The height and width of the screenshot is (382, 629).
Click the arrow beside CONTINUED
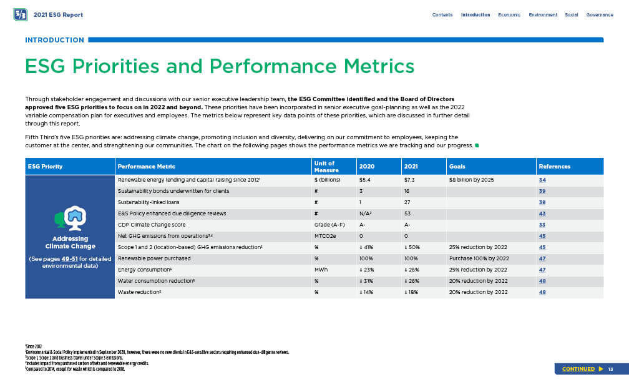pos(600,369)
